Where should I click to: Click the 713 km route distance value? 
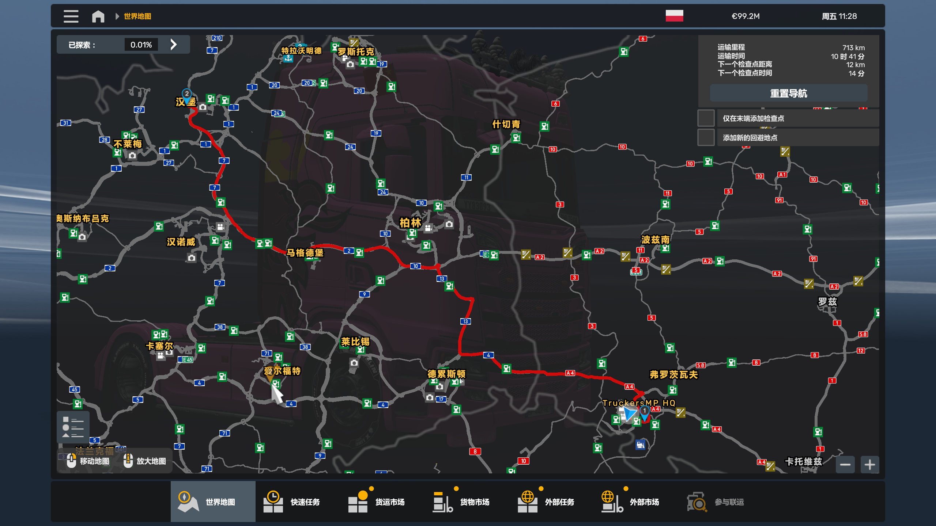(853, 48)
